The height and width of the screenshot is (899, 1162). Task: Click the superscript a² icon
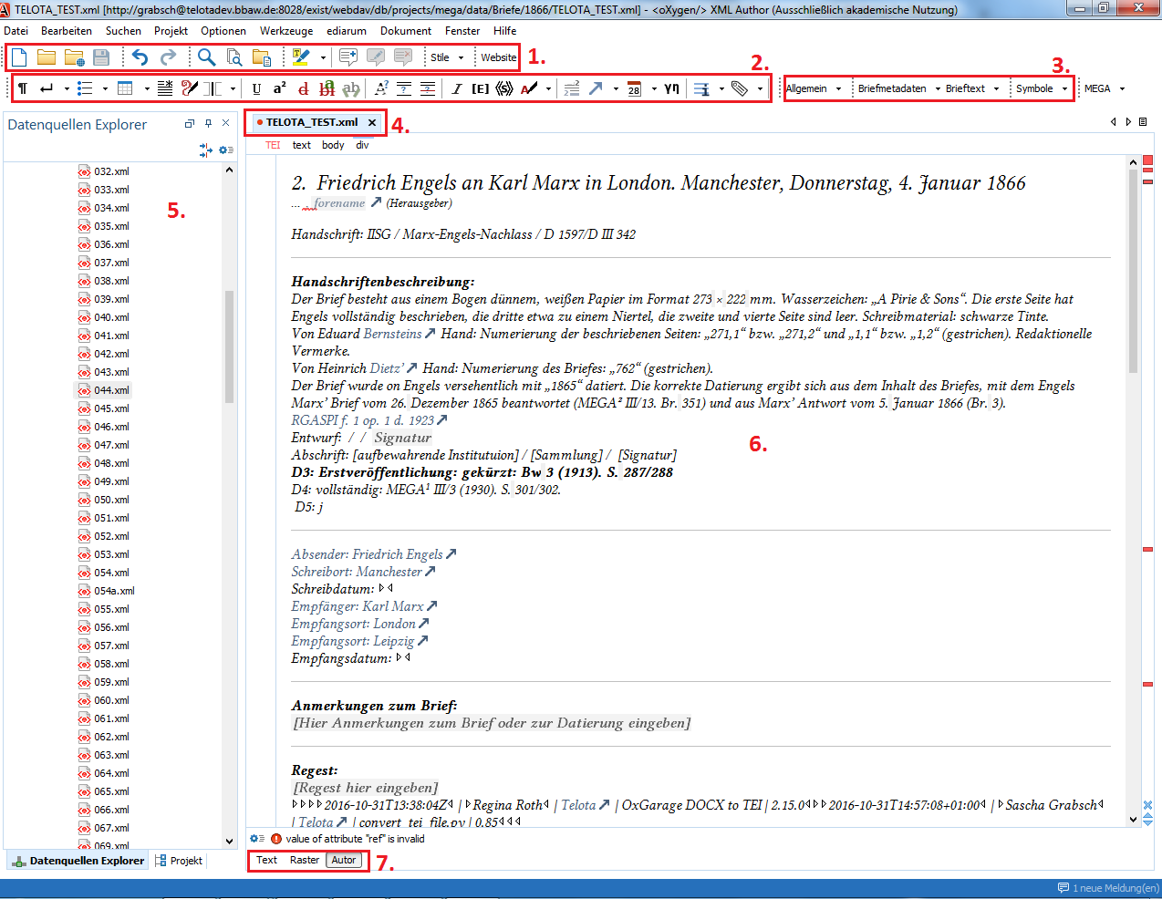pyautogui.click(x=280, y=88)
